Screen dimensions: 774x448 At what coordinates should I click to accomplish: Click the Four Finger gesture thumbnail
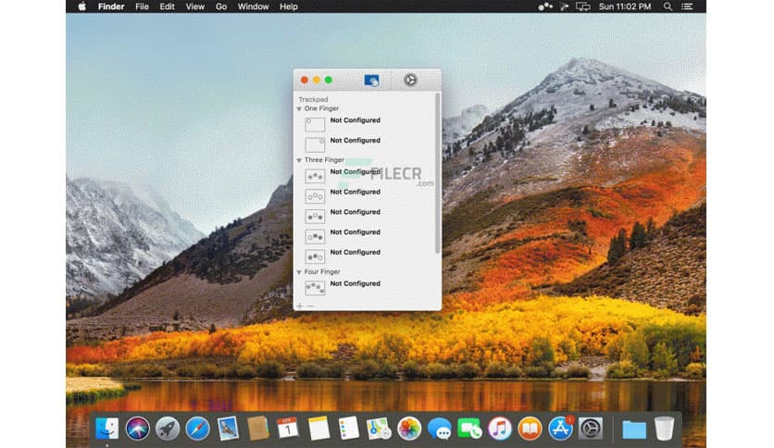point(315,288)
